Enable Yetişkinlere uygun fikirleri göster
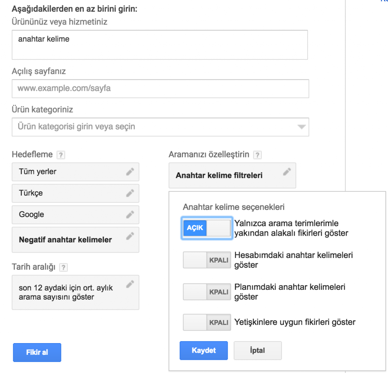This screenshot has height=373, width=388. (207, 322)
